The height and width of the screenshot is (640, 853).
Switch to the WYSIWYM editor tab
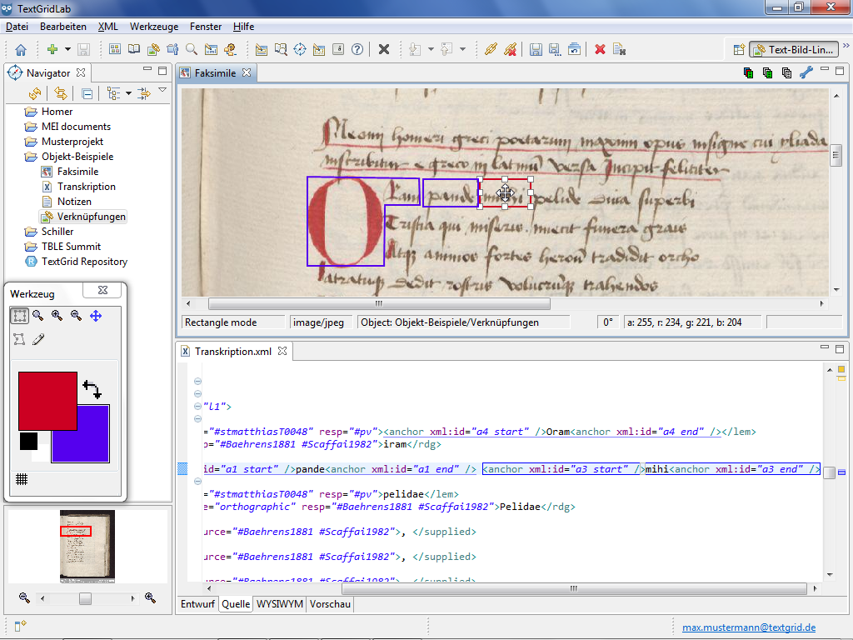279,604
